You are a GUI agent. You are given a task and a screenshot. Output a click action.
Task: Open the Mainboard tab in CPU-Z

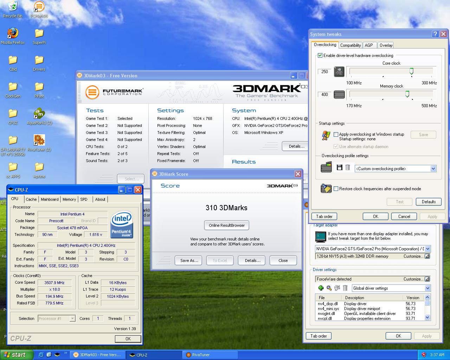(x=50, y=199)
